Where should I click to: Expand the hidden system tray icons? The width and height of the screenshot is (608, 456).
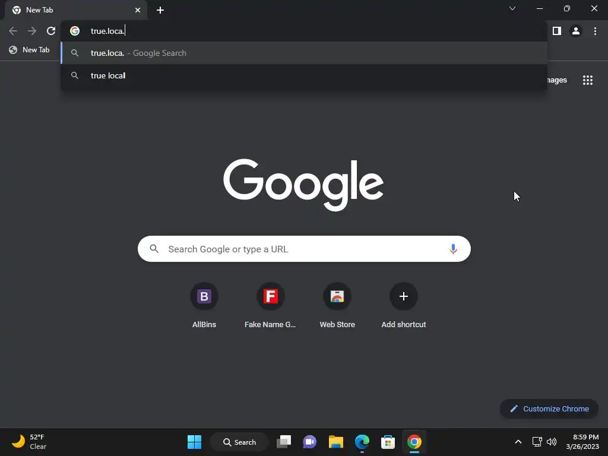[x=518, y=442]
